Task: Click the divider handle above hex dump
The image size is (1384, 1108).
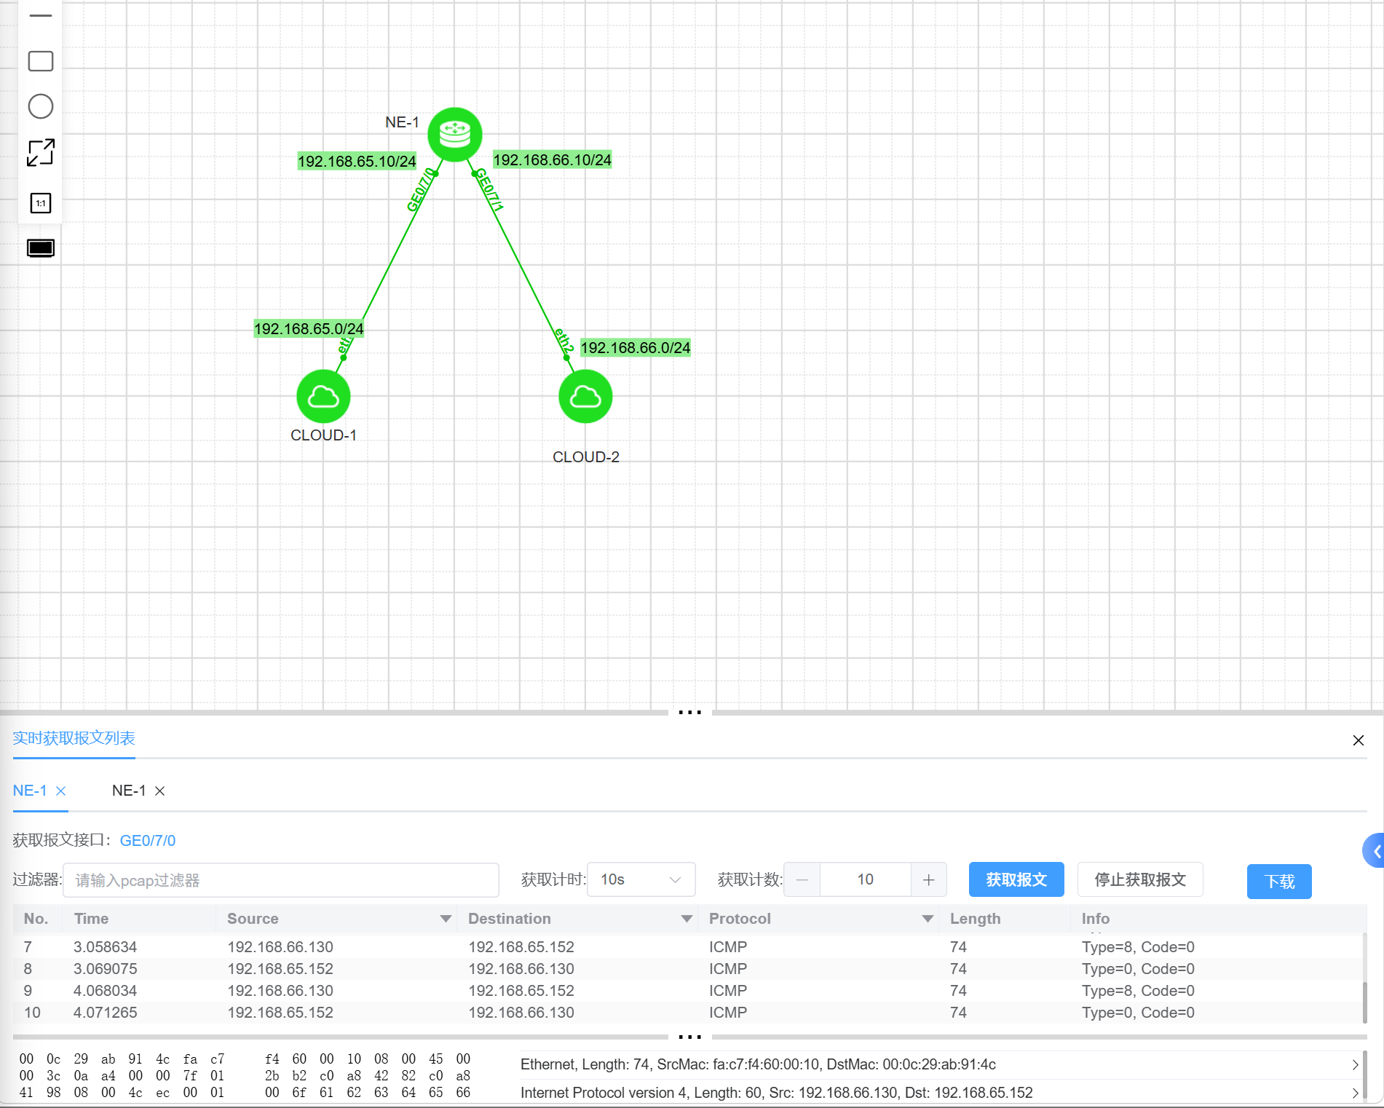Action: (689, 1037)
